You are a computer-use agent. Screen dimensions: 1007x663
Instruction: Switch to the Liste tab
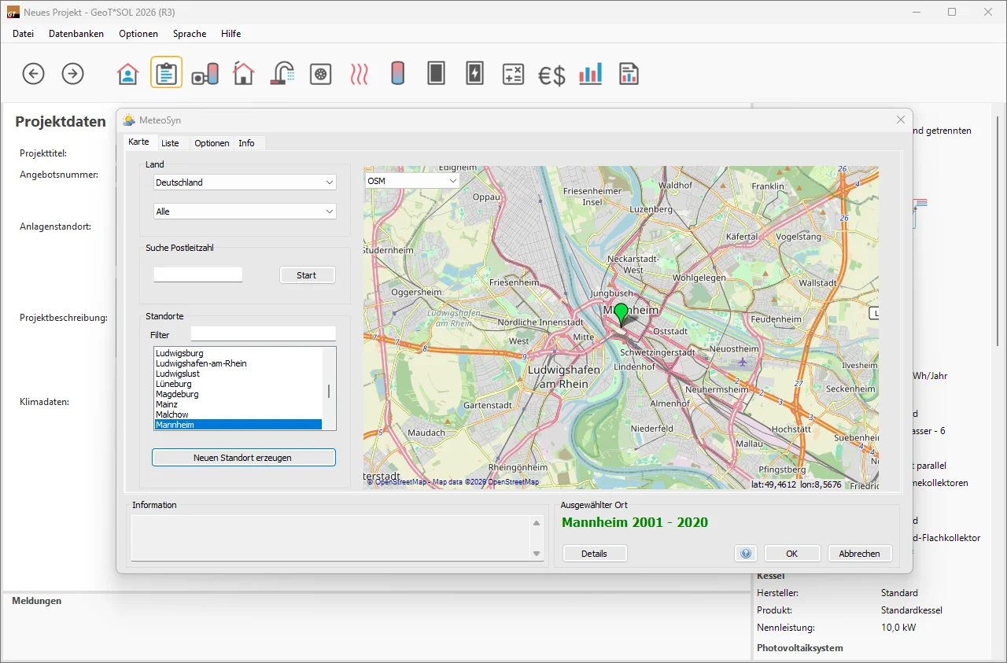click(170, 143)
